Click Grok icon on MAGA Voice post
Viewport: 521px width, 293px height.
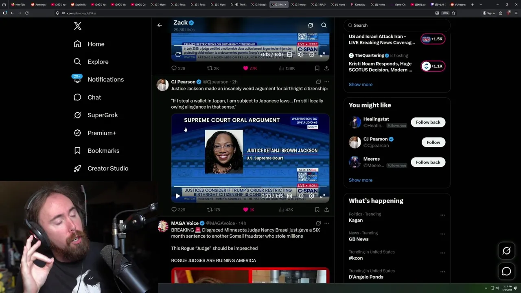[318, 223]
